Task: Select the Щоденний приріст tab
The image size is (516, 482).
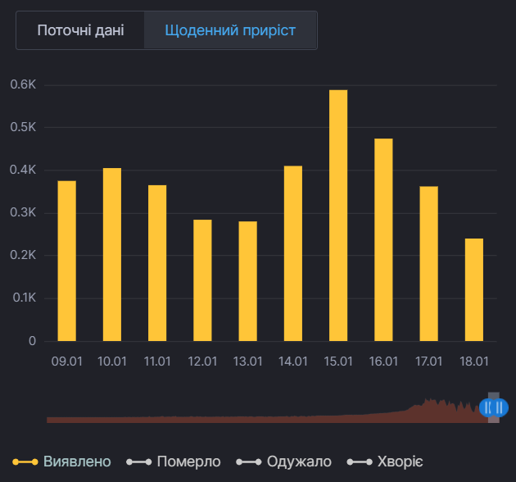Action: [230, 31]
